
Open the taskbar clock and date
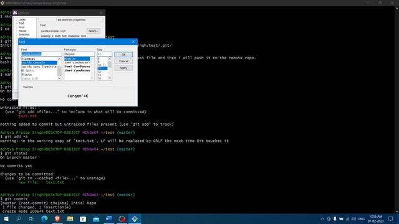point(375,218)
